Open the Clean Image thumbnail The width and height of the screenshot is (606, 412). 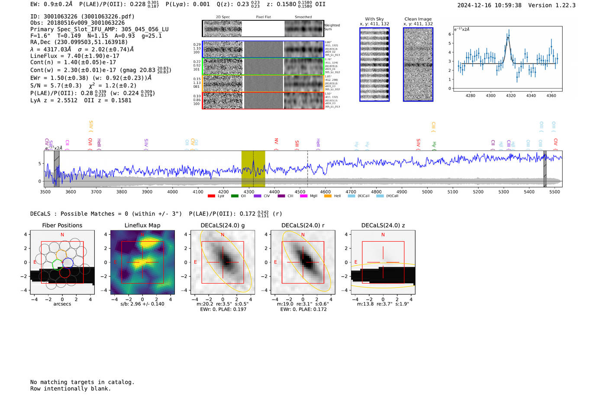point(418,64)
